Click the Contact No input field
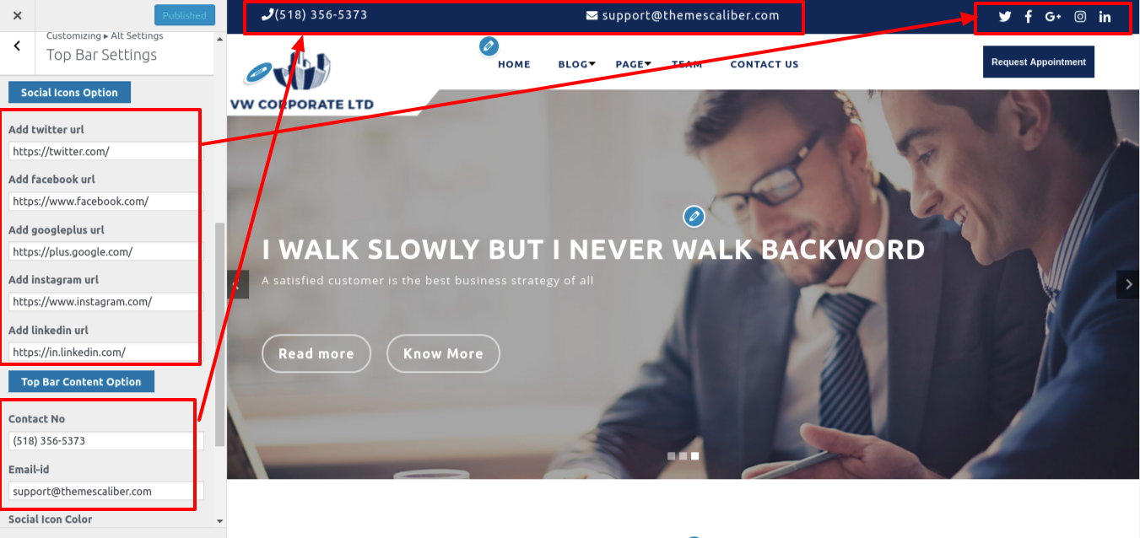This screenshot has width=1140, height=538. point(106,441)
